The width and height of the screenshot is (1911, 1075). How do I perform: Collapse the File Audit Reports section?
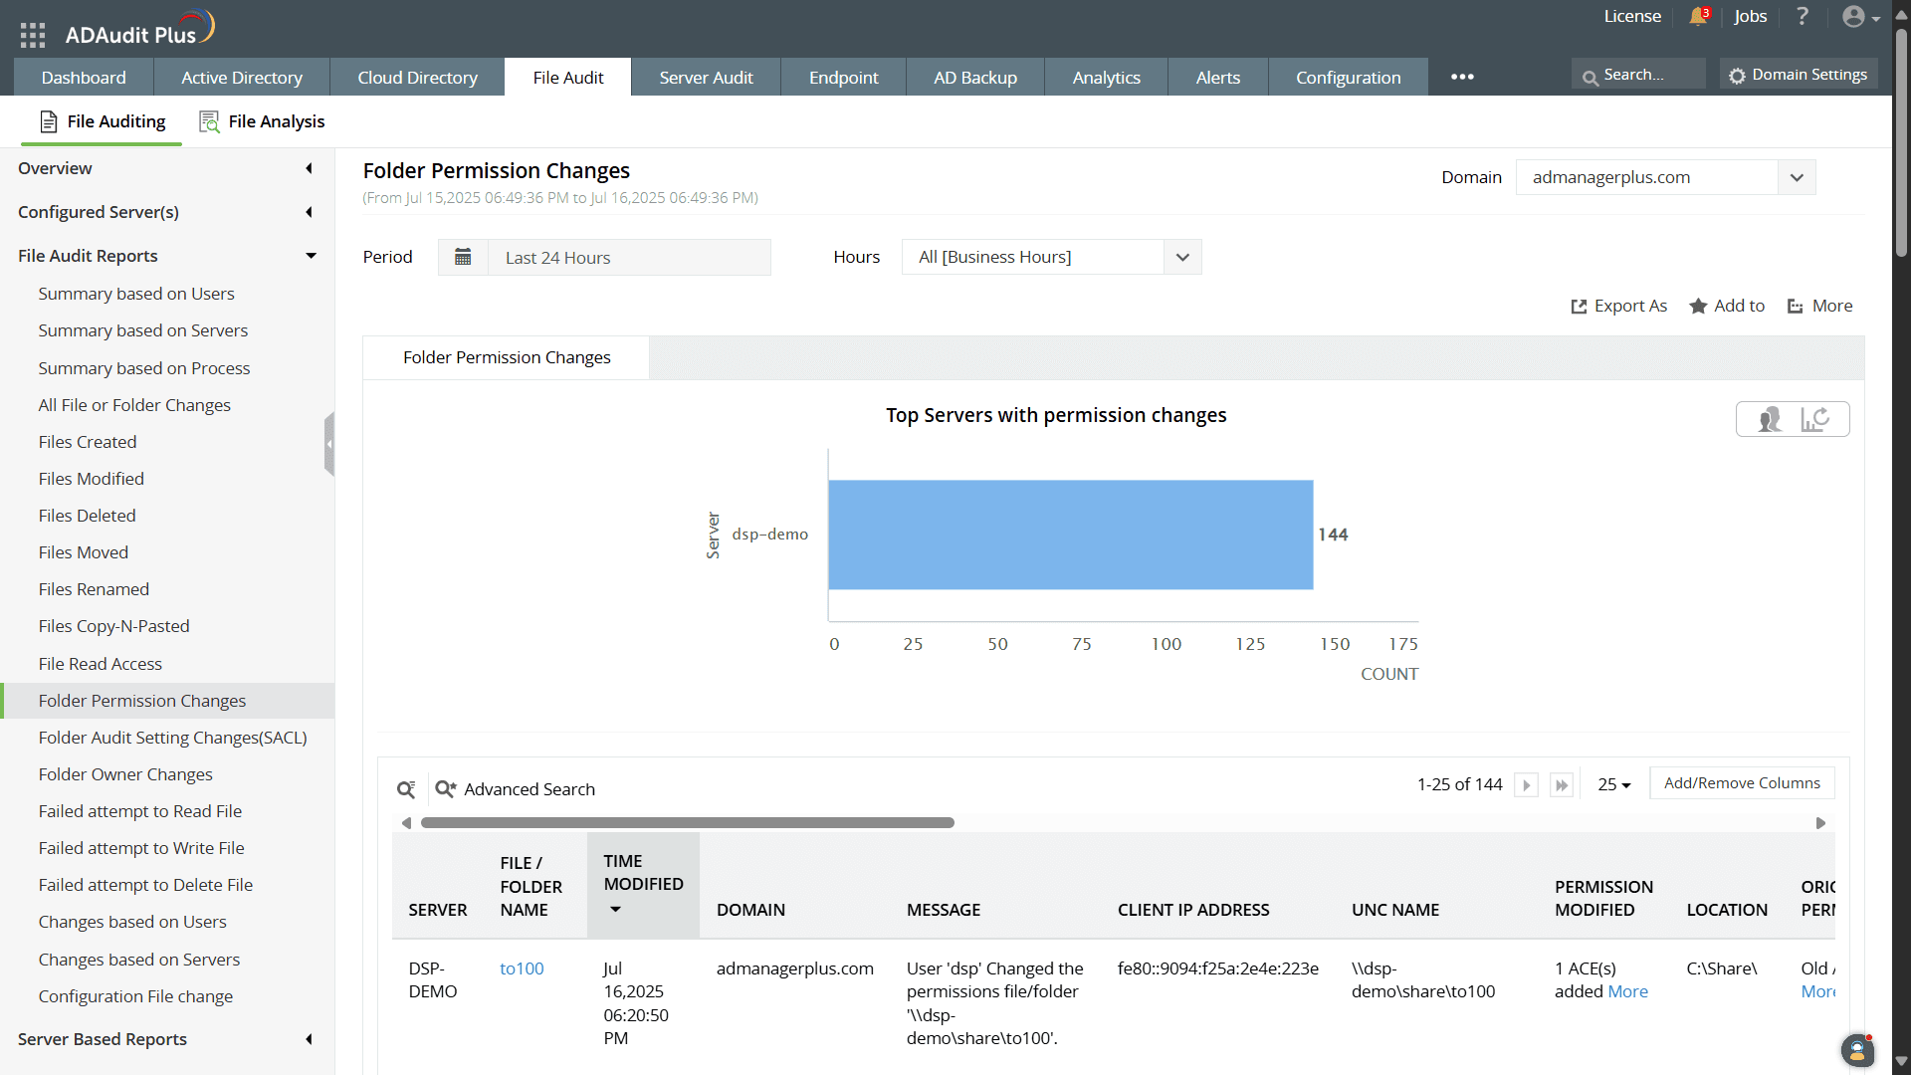[311, 256]
